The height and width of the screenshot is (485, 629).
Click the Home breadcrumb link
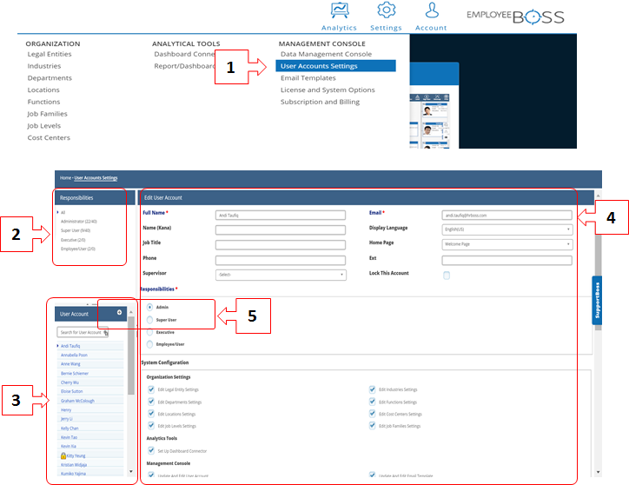65,178
